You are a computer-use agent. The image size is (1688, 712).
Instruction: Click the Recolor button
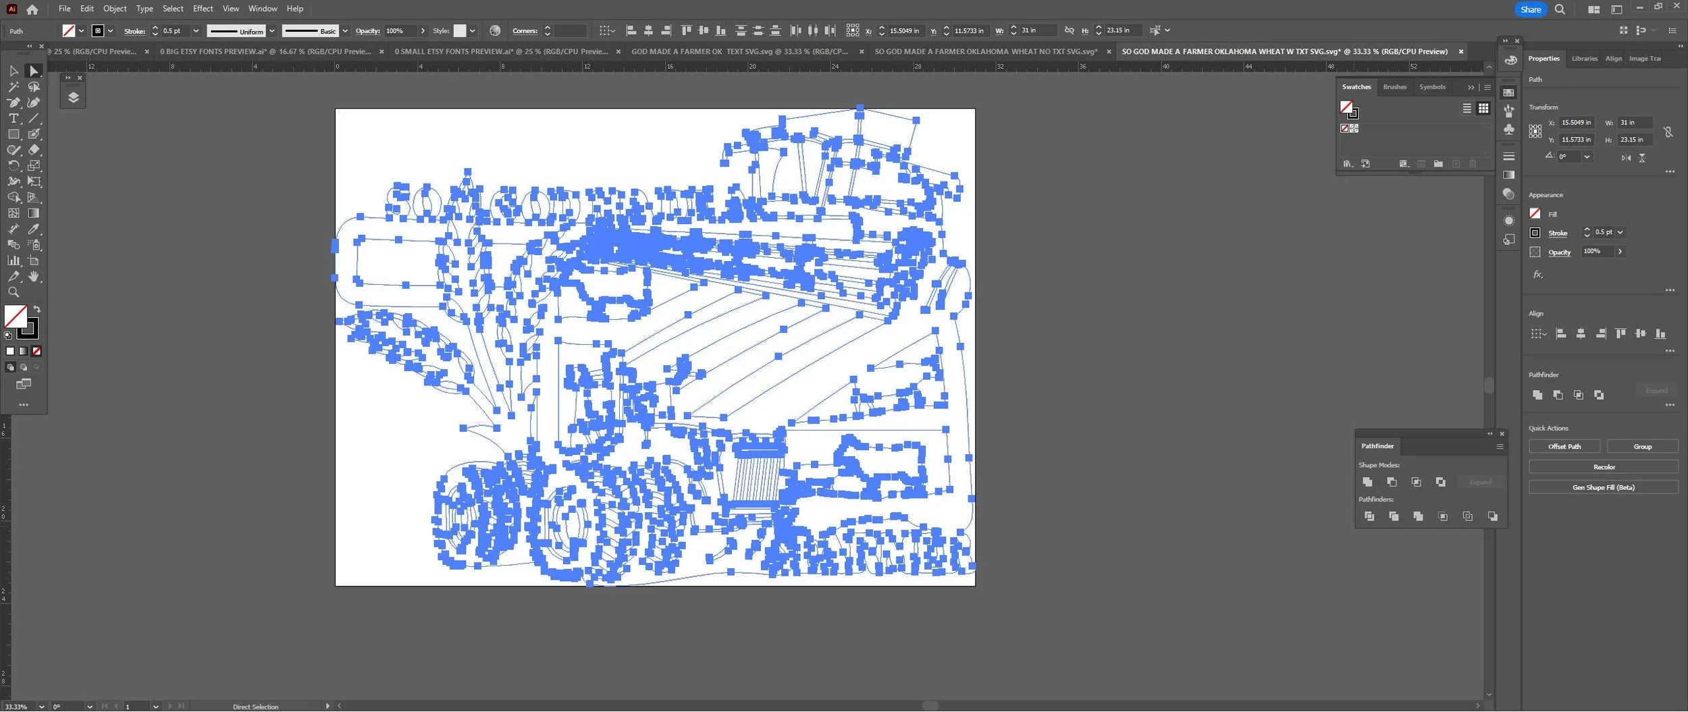1604,467
